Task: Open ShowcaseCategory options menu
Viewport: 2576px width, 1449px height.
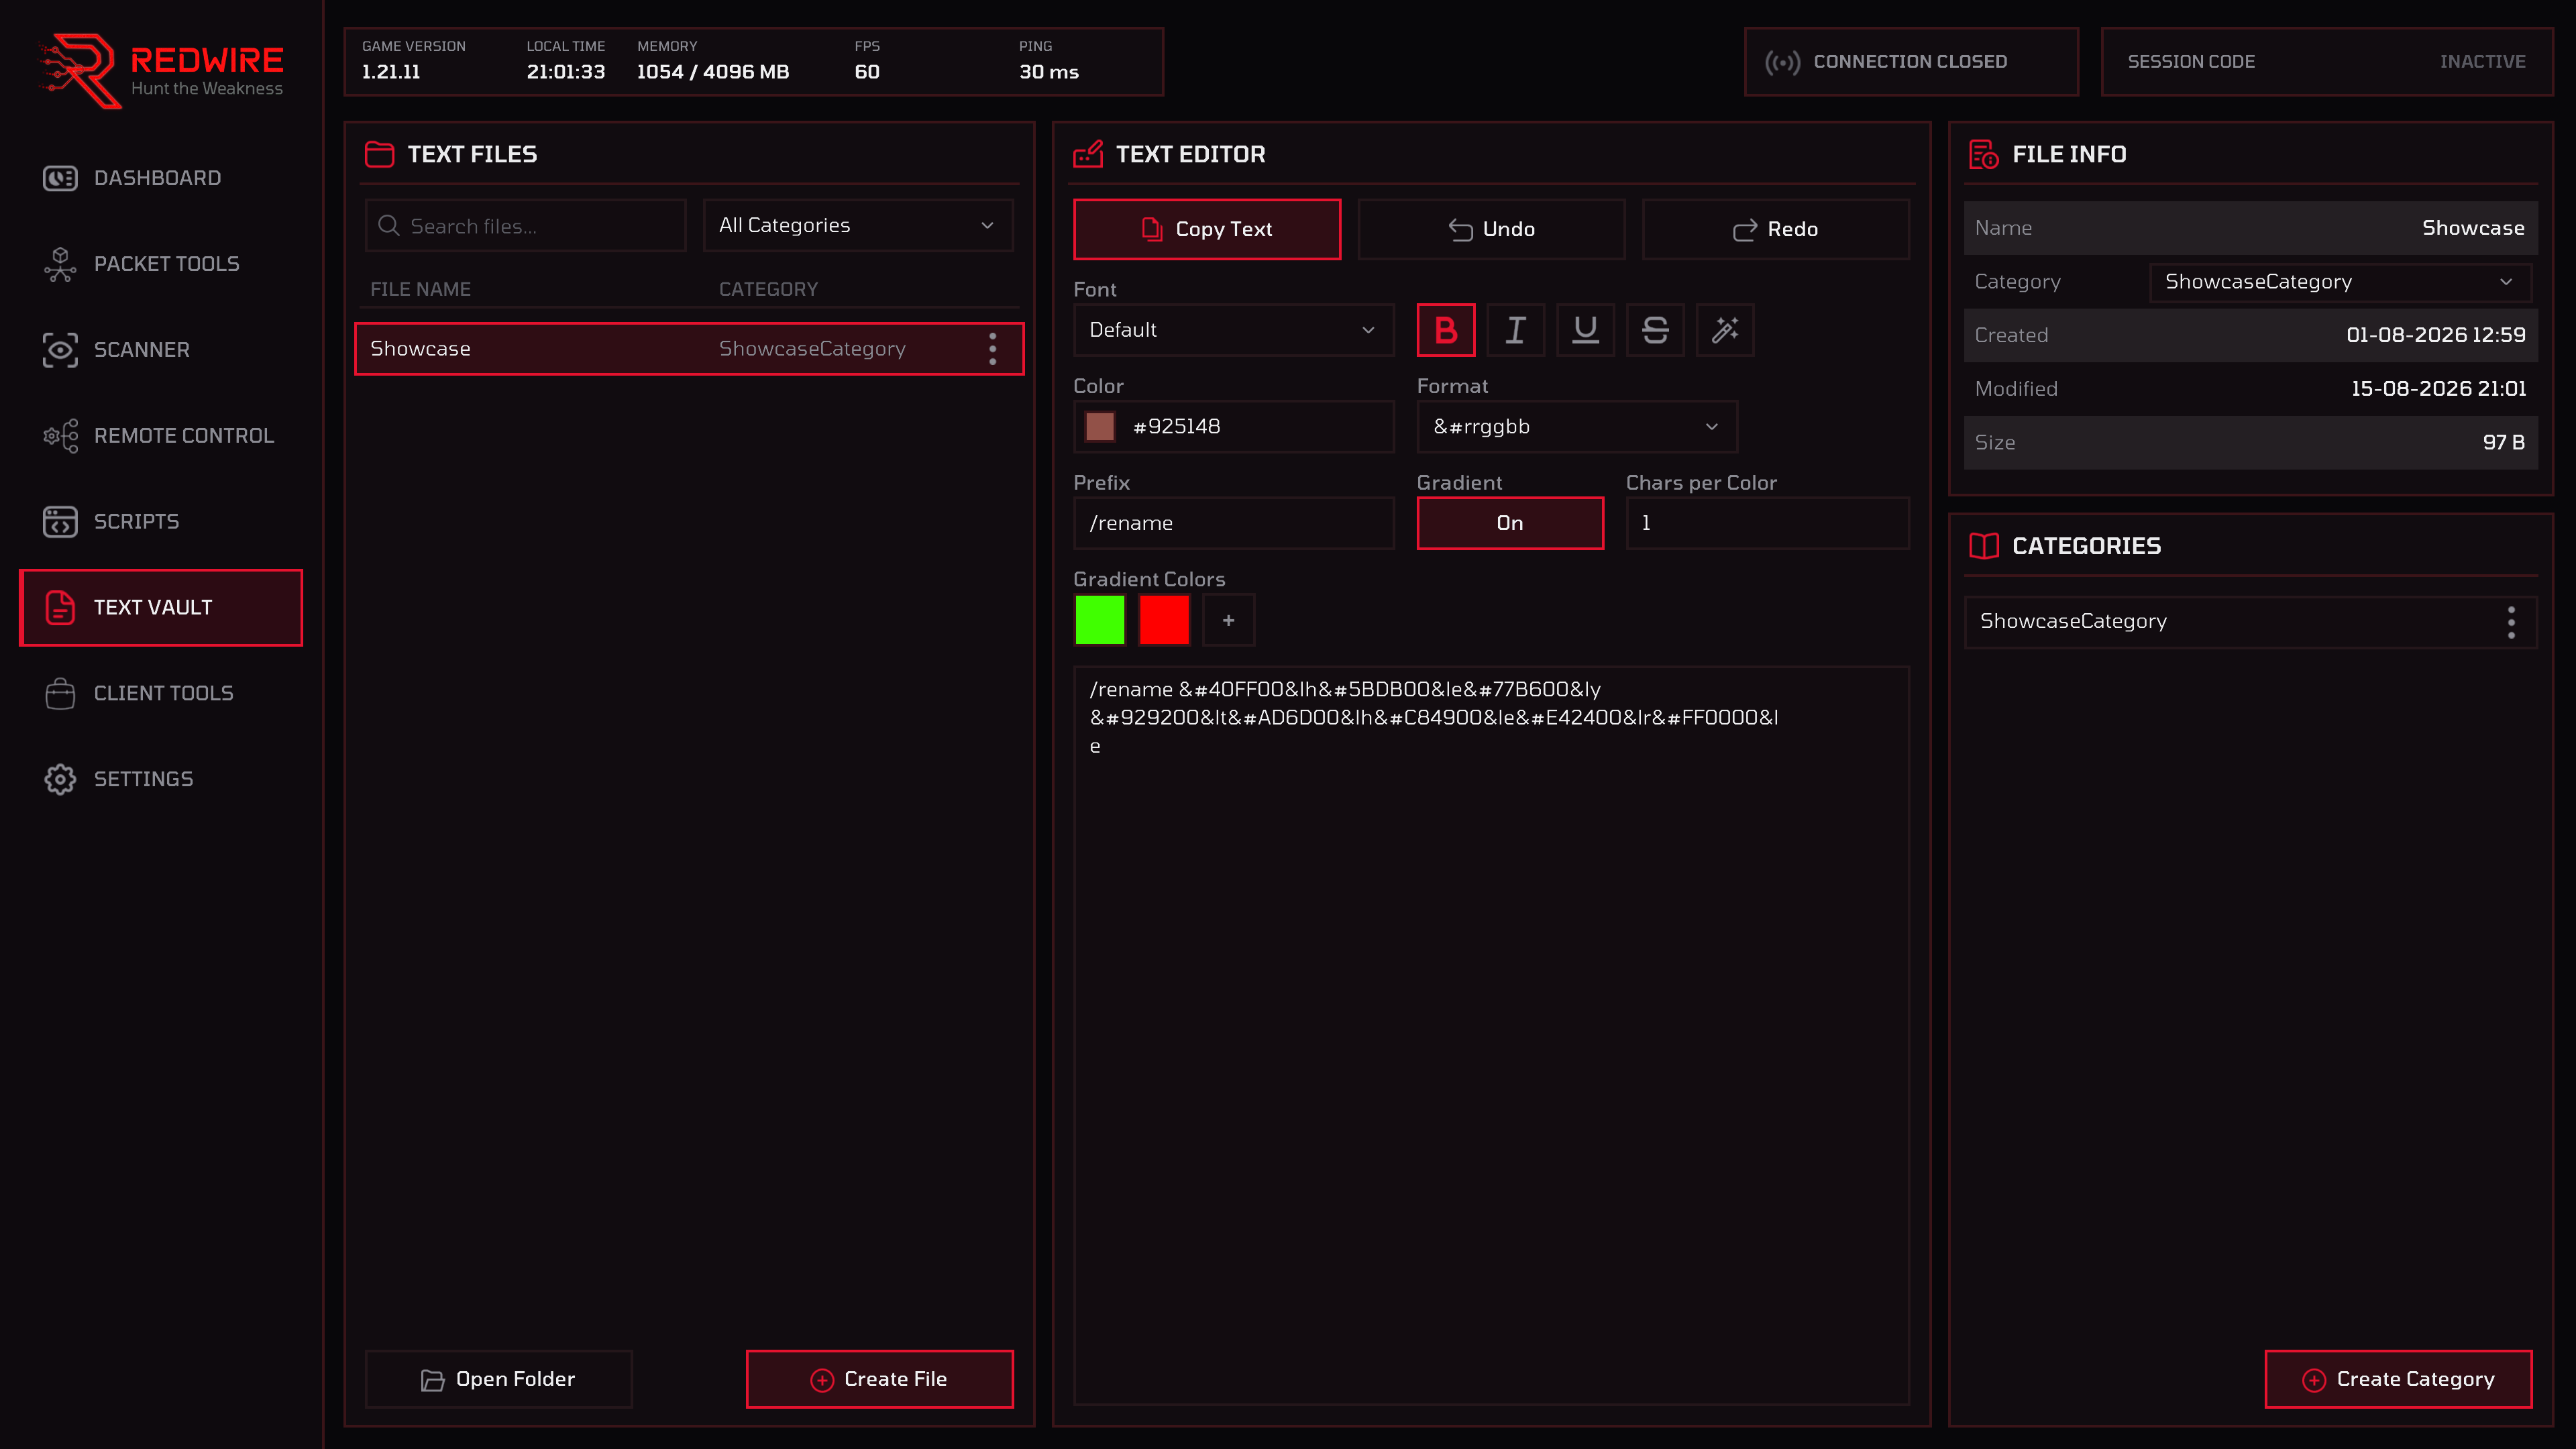Action: 2511,622
